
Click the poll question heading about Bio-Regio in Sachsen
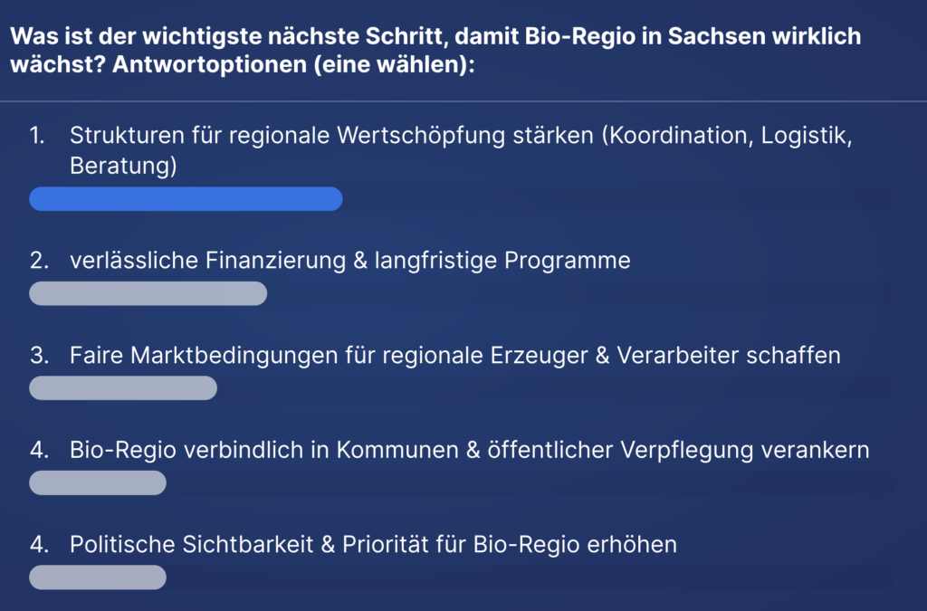tap(435, 37)
